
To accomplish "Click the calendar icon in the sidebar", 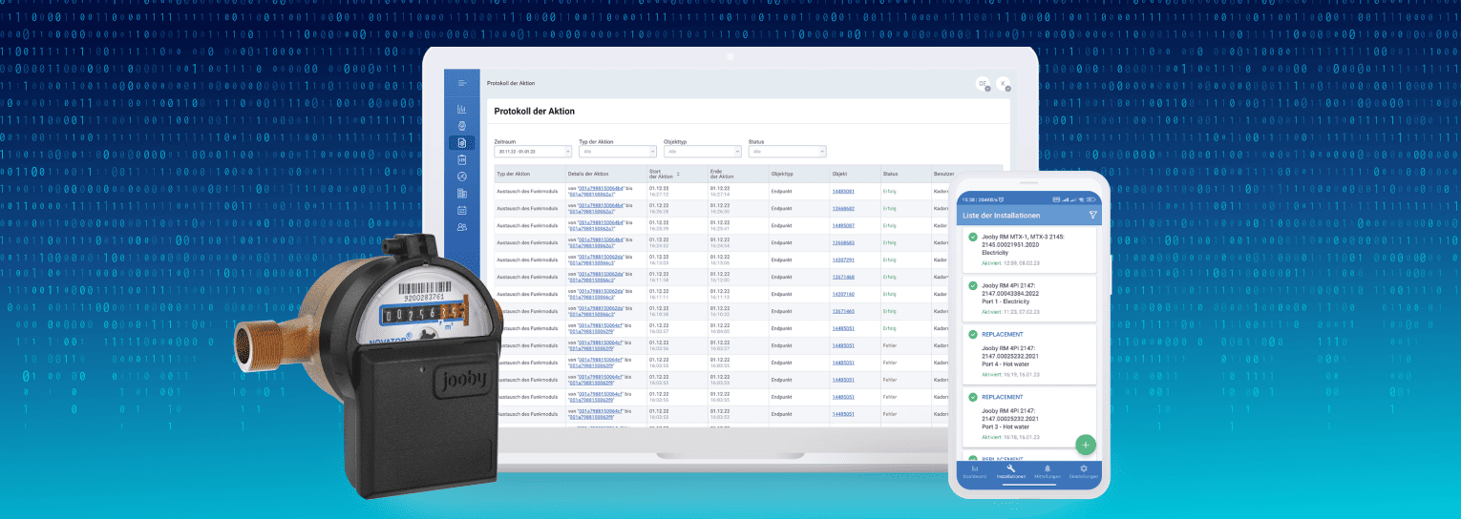I will tap(462, 210).
